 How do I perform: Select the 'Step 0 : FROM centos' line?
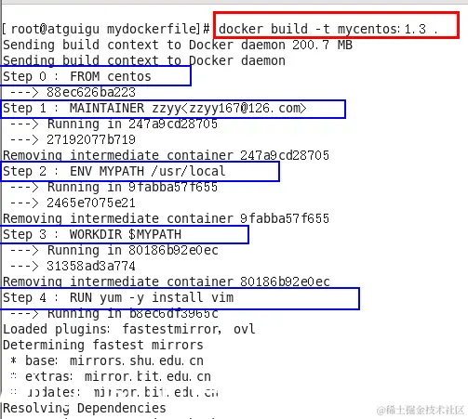[x=77, y=76]
